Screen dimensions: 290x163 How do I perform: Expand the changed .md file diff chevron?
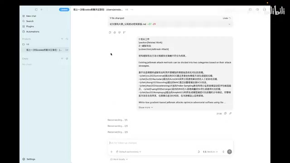tap(229, 24)
